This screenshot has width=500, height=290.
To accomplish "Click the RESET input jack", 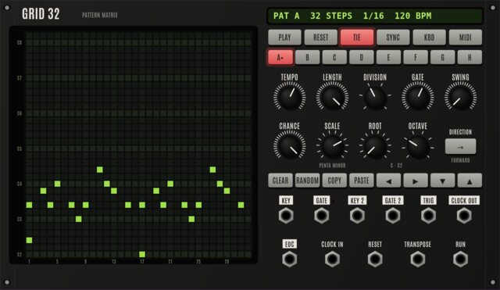I will pos(375,259).
